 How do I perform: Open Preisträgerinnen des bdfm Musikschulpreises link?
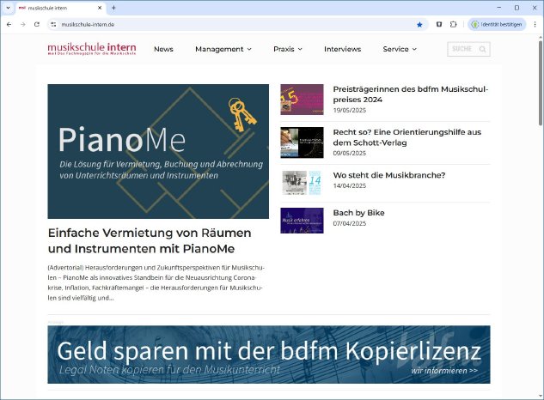coord(411,94)
